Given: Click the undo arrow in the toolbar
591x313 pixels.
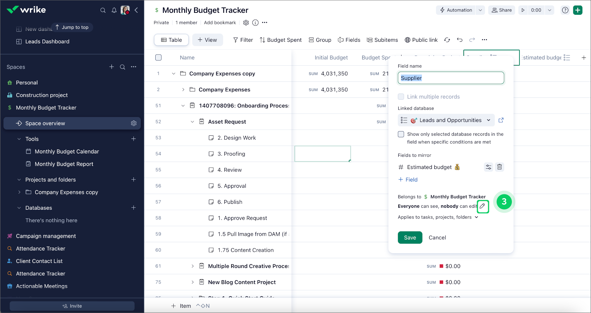Looking at the screenshot, I should click(x=459, y=40).
